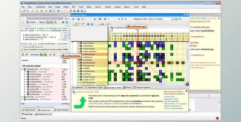Open Weight on Cells dropdown
Screen dimensions: 241x122
tap(173, 19)
